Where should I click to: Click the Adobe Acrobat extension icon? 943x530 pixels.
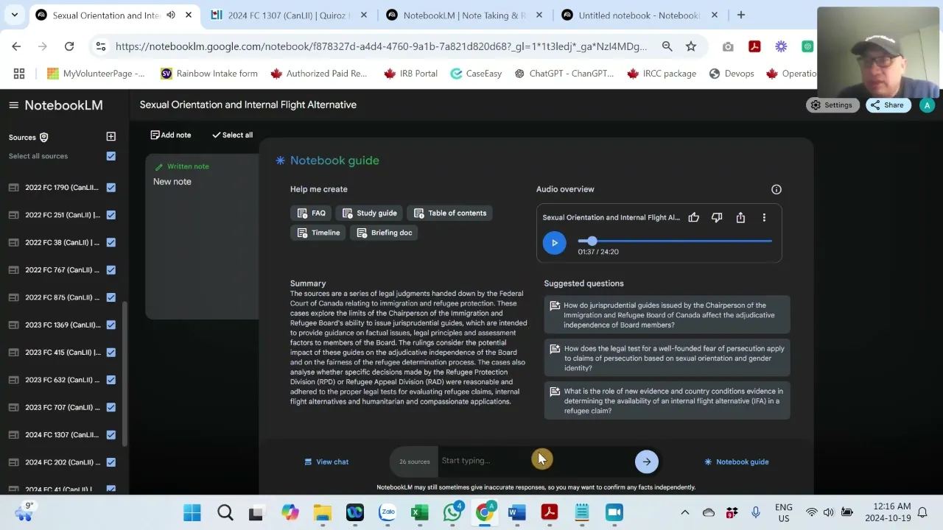[x=754, y=46]
